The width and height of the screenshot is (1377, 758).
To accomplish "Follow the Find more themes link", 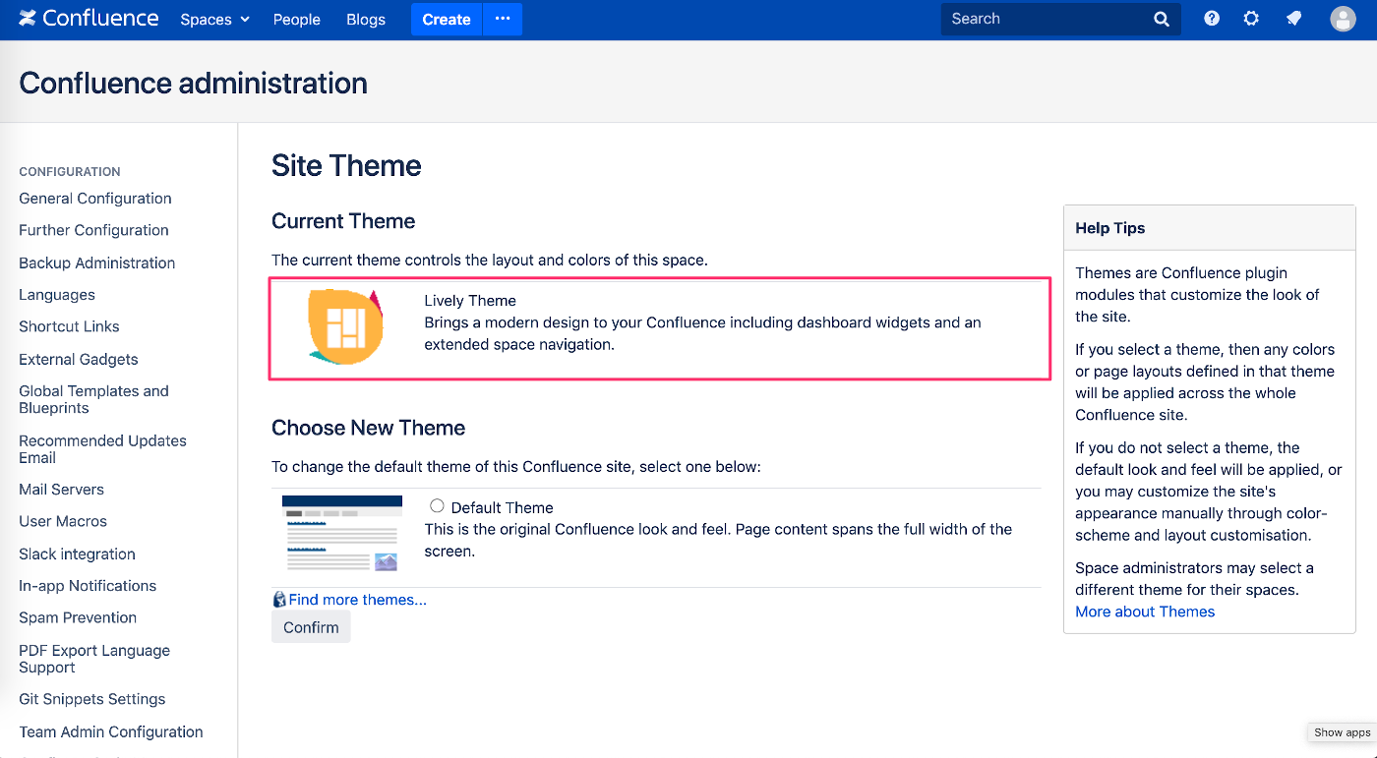I will click(357, 600).
